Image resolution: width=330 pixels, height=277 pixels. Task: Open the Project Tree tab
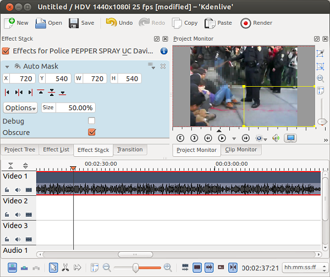(20, 150)
